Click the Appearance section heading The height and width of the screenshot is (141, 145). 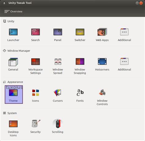pos(15,82)
